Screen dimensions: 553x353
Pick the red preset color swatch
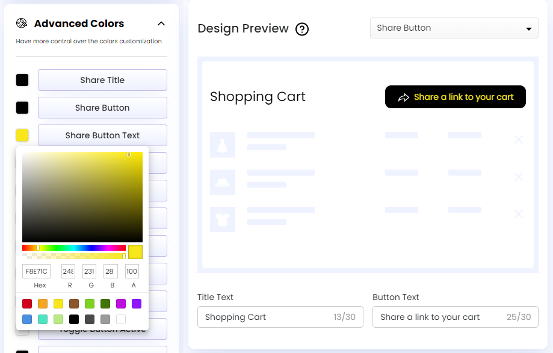[x=27, y=304]
